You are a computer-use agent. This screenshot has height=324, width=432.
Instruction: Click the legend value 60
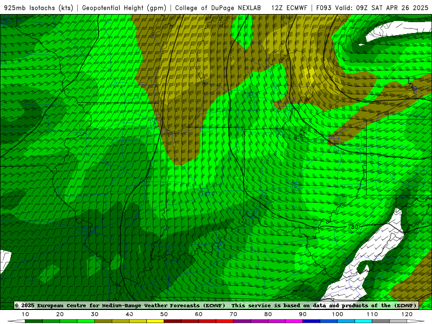click(199, 314)
